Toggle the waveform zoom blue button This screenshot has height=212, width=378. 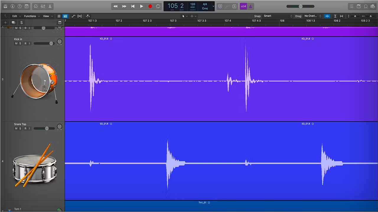tap(327, 16)
